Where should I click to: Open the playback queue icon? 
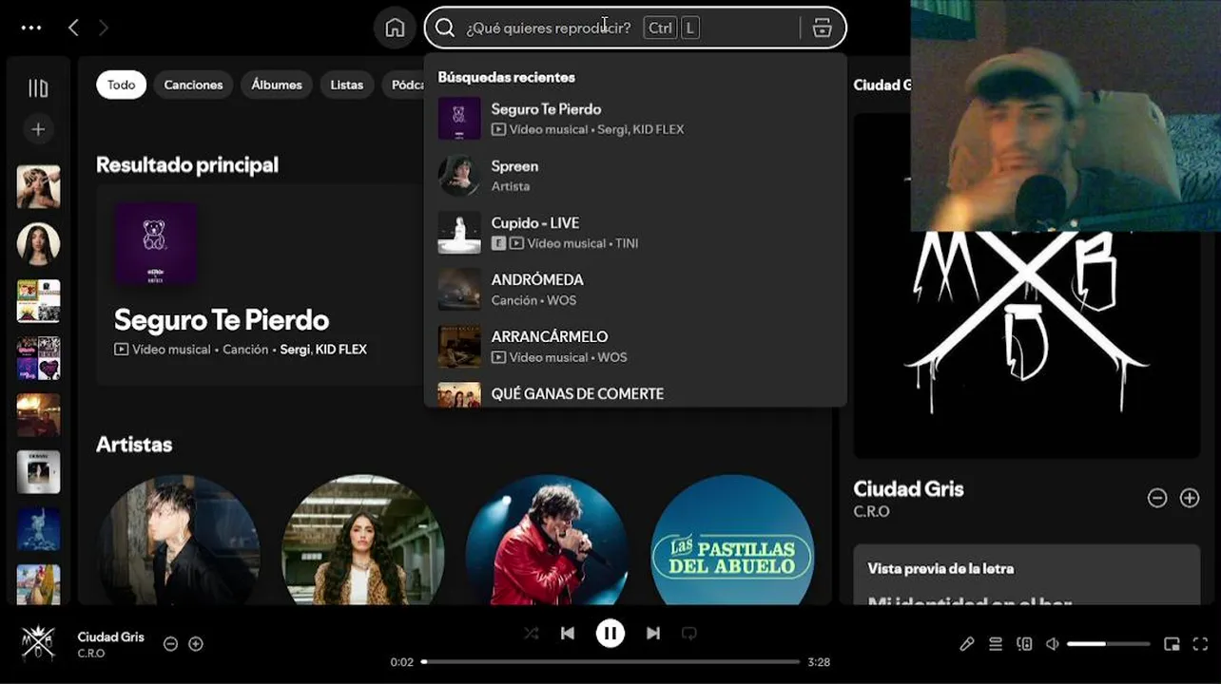tap(996, 643)
